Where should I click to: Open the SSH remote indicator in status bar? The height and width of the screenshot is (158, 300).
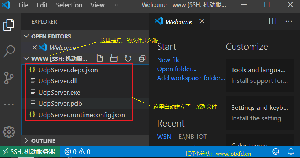[30, 152]
